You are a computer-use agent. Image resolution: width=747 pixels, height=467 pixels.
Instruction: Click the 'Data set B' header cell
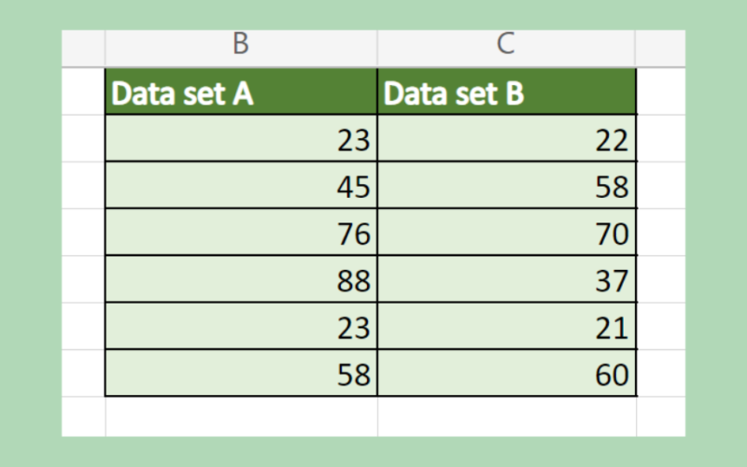506,92
